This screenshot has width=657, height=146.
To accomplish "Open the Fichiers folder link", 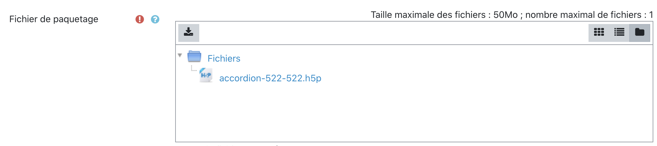I will [224, 59].
